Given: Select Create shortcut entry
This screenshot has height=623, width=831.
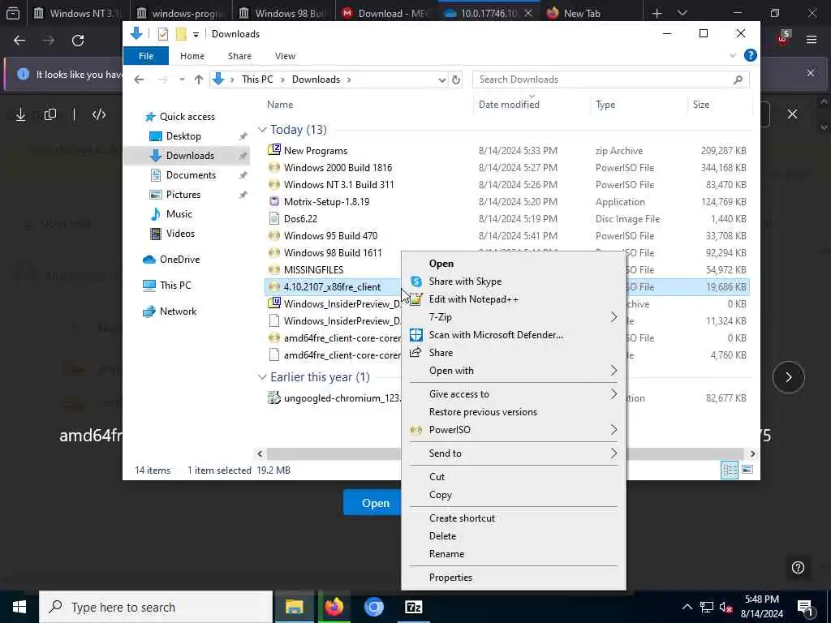Looking at the screenshot, I should point(513,518).
